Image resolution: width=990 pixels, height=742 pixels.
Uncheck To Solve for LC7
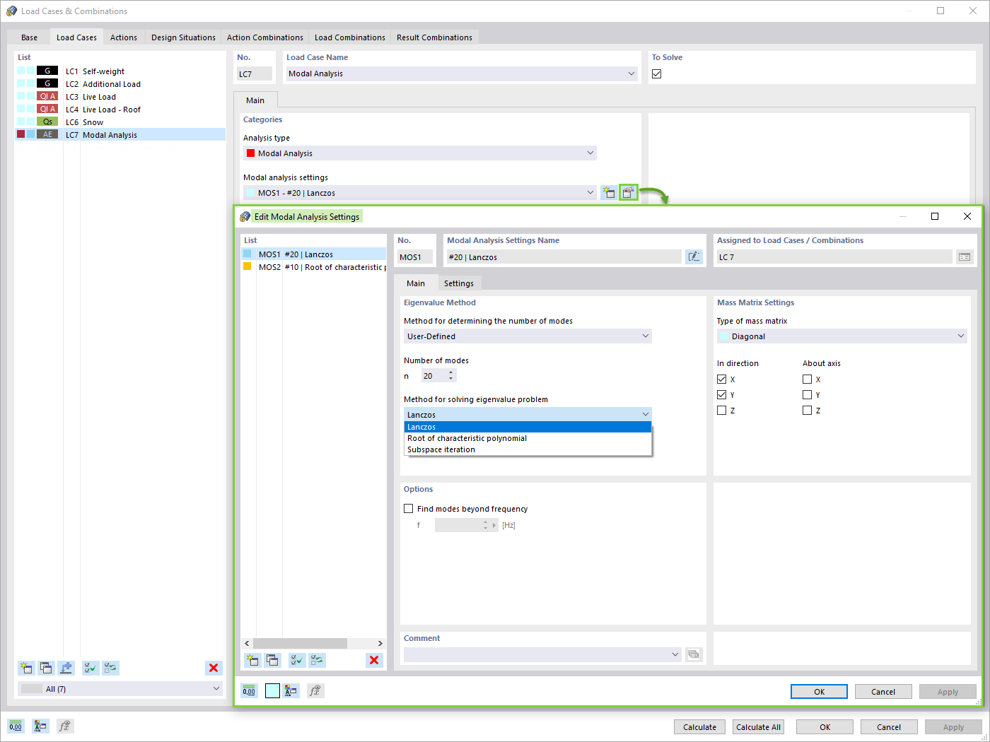click(656, 73)
